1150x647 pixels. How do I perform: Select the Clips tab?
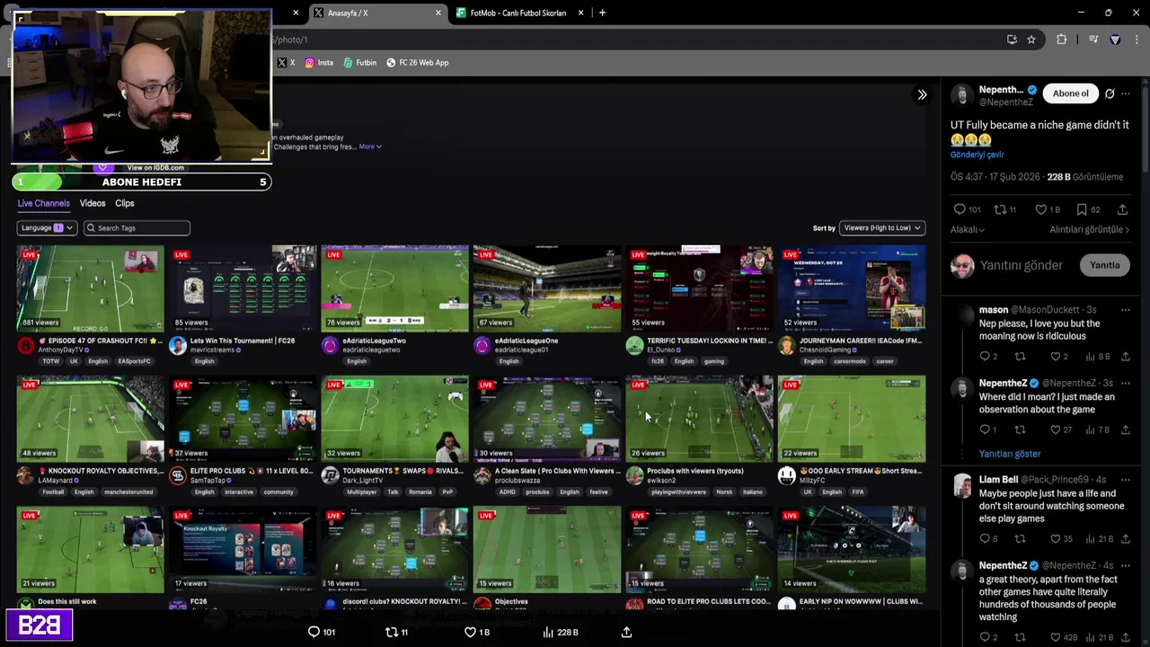click(x=125, y=203)
